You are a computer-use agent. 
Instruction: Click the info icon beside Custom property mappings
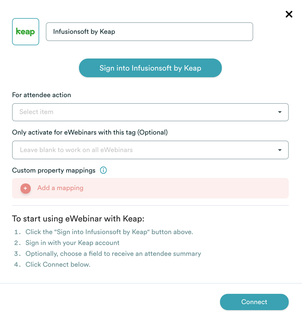point(103,170)
